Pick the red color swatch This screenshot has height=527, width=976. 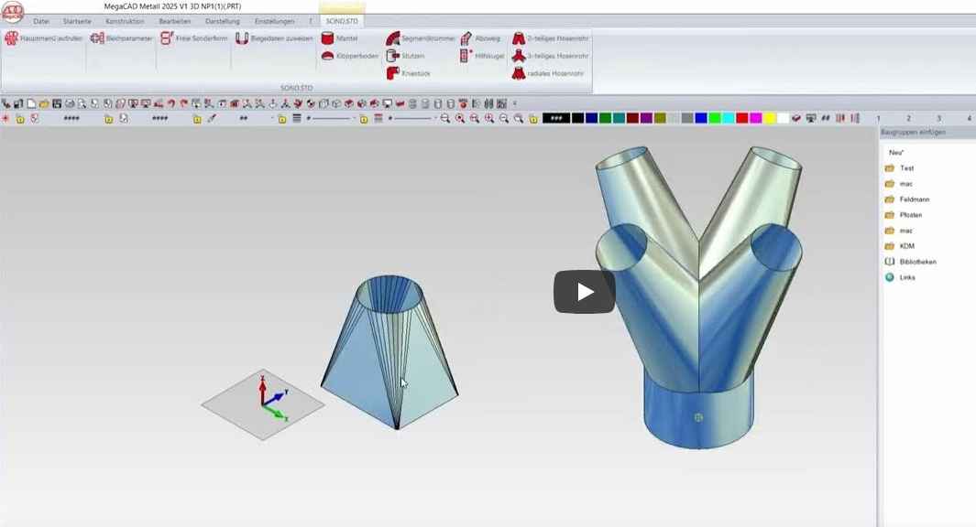click(x=742, y=118)
